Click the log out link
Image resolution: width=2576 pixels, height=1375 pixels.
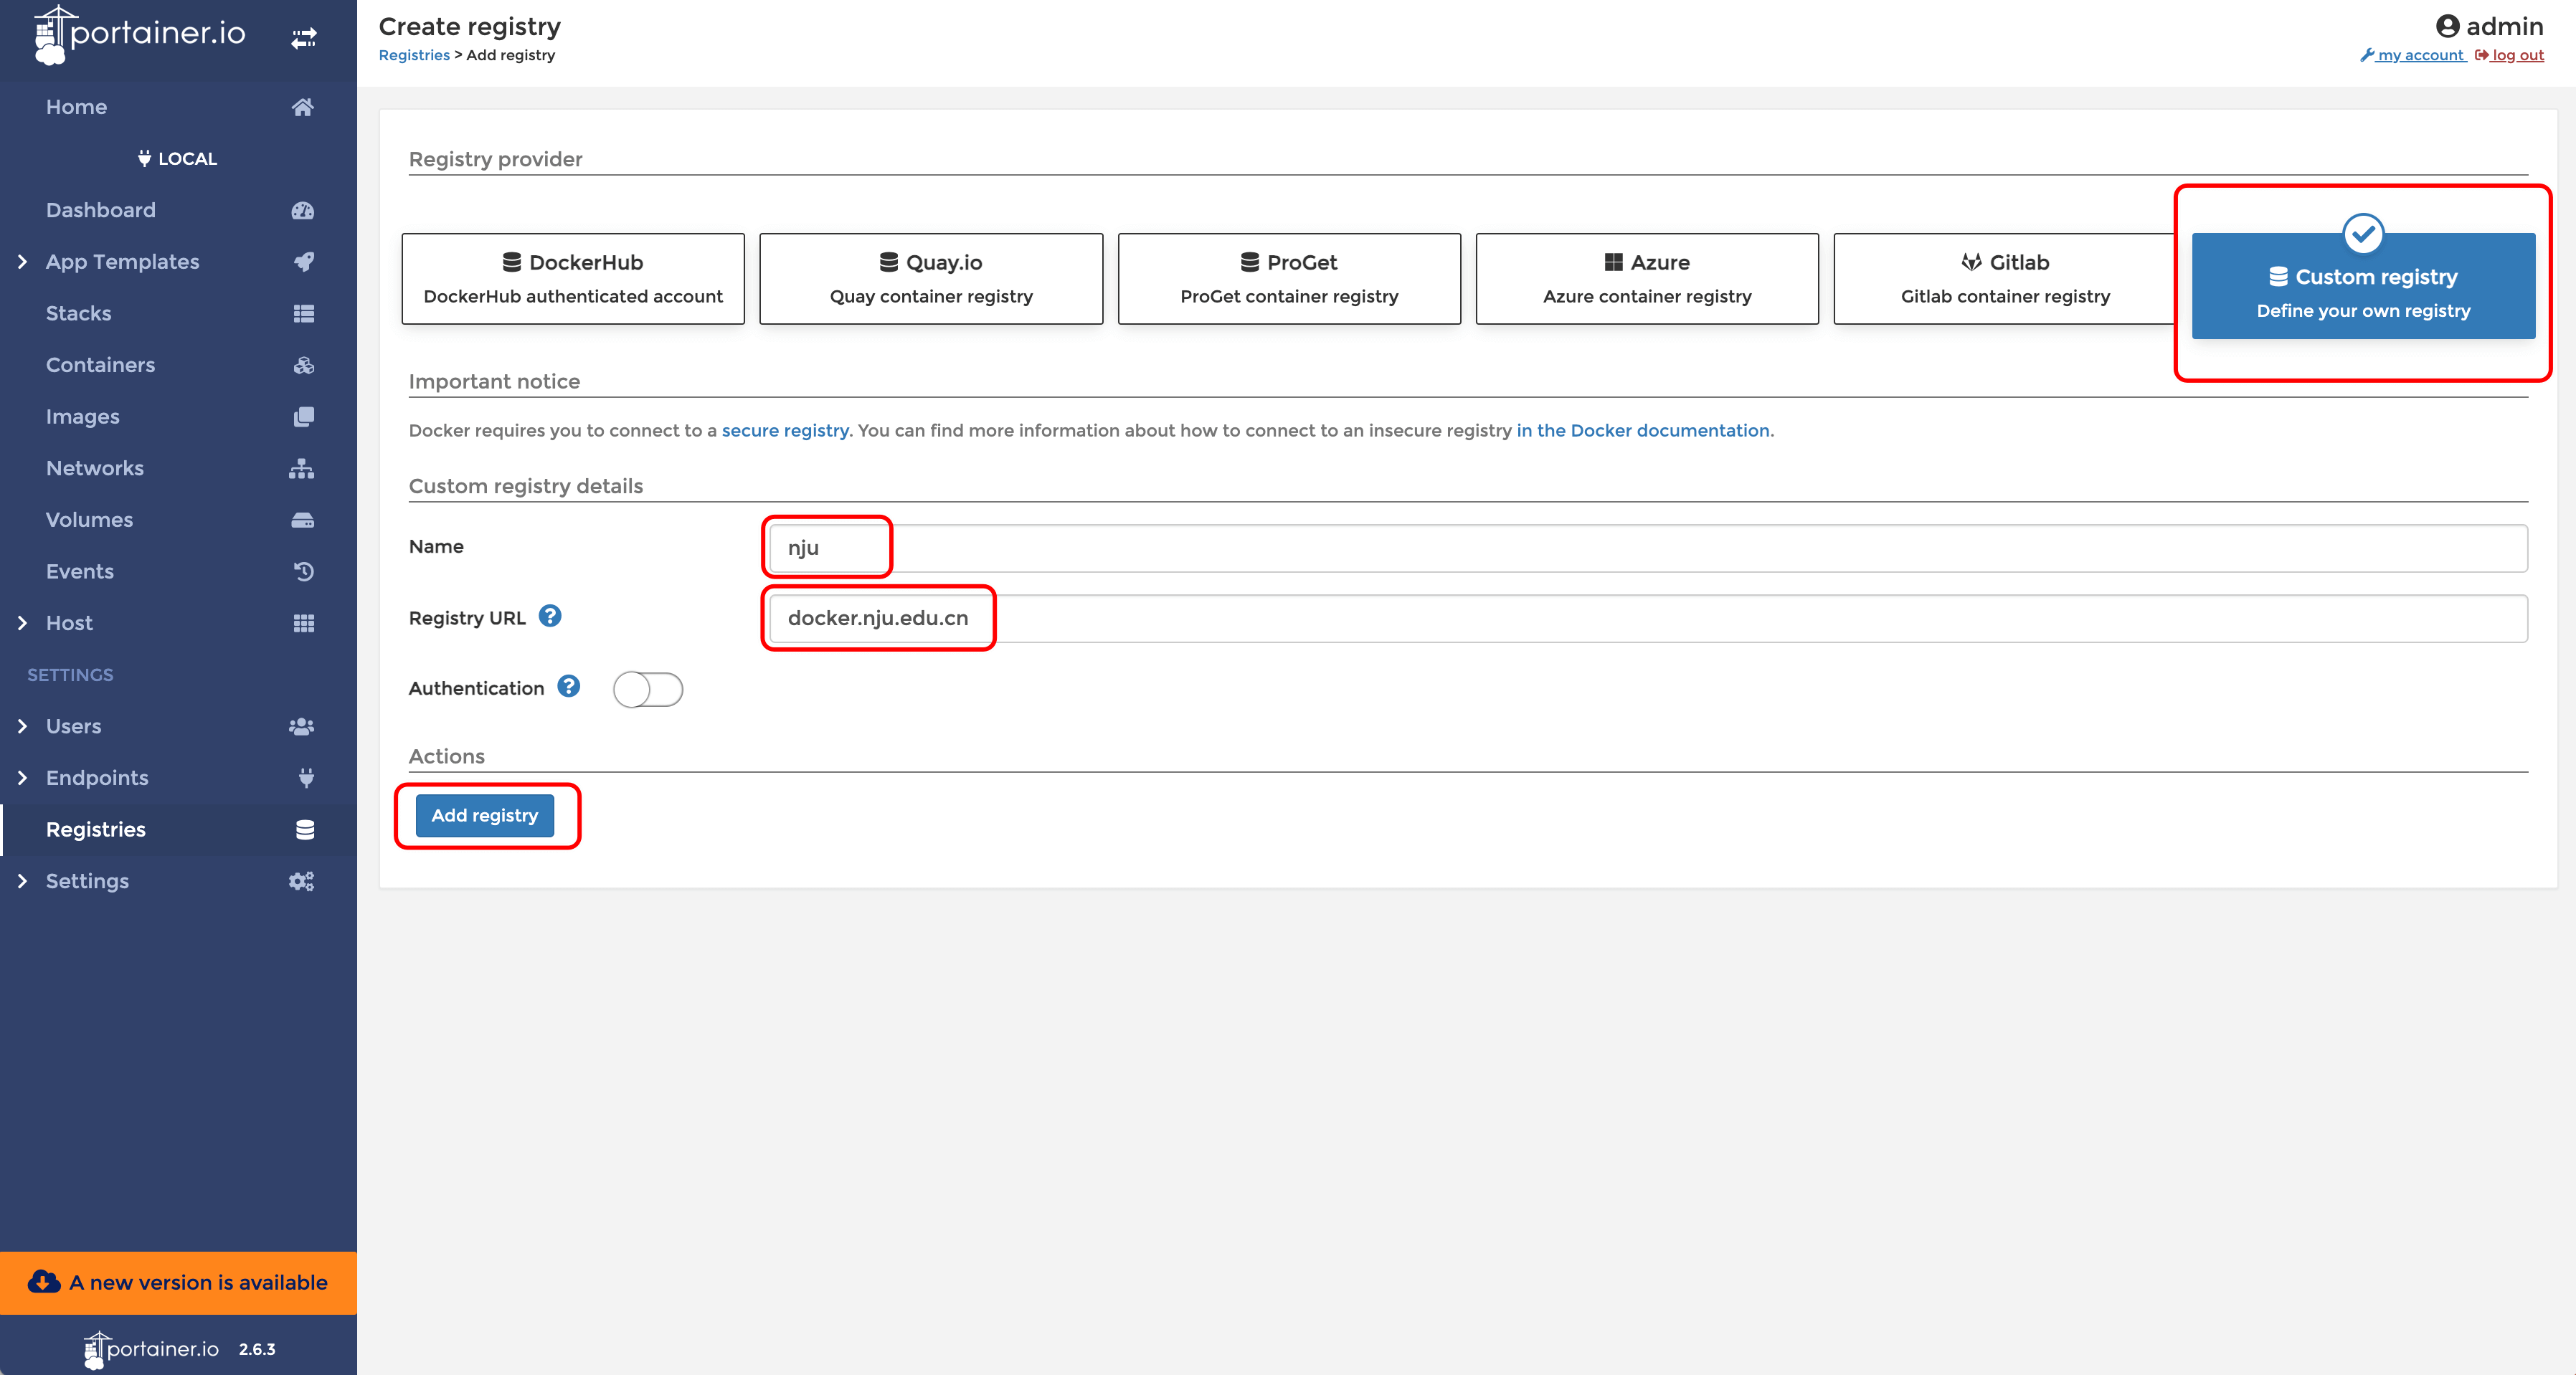(2509, 55)
